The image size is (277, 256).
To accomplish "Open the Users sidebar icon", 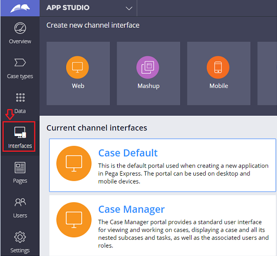I will [20, 202].
